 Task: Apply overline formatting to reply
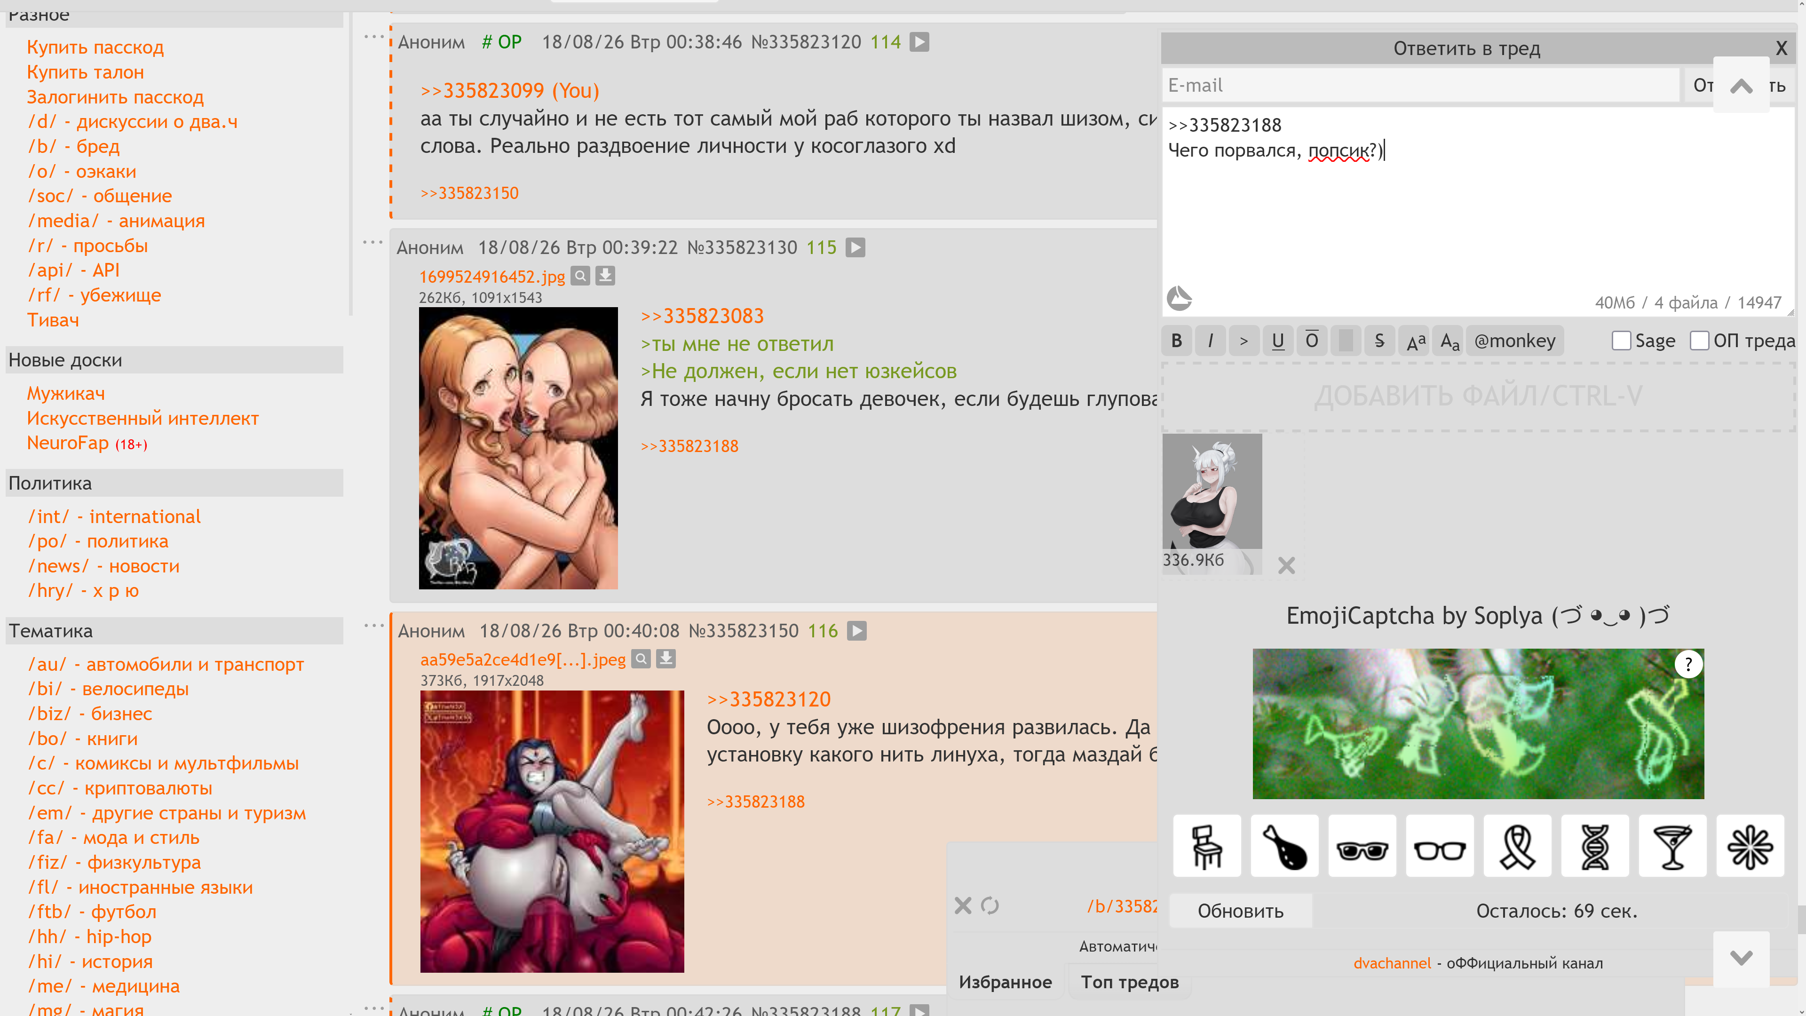1311,341
